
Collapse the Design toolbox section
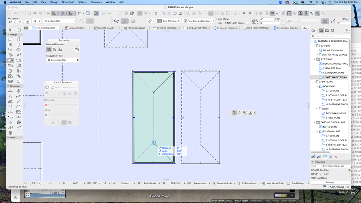point(9,35)
